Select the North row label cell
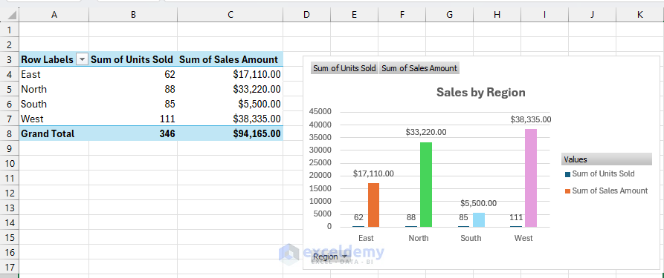Viewport: 664px width, 278px height. pyautogui.click(x=54, y=89)
